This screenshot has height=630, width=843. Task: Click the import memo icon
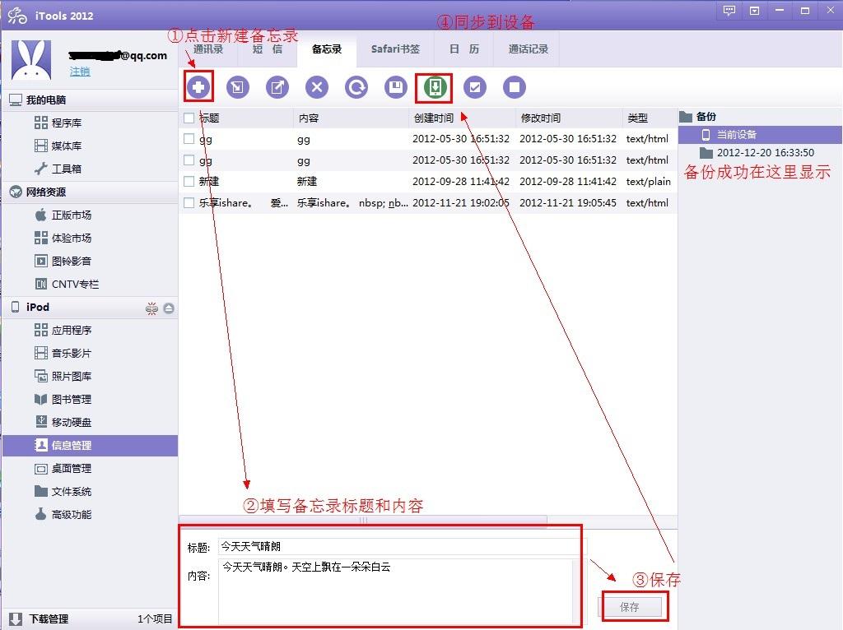238,86
